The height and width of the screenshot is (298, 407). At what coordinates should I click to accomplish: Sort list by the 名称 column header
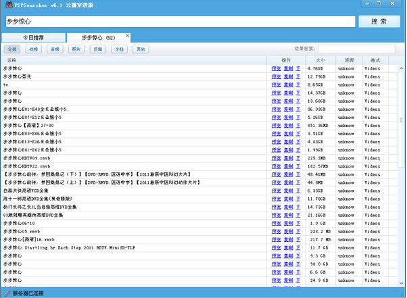pyautogui.click(x=11, y=60)
